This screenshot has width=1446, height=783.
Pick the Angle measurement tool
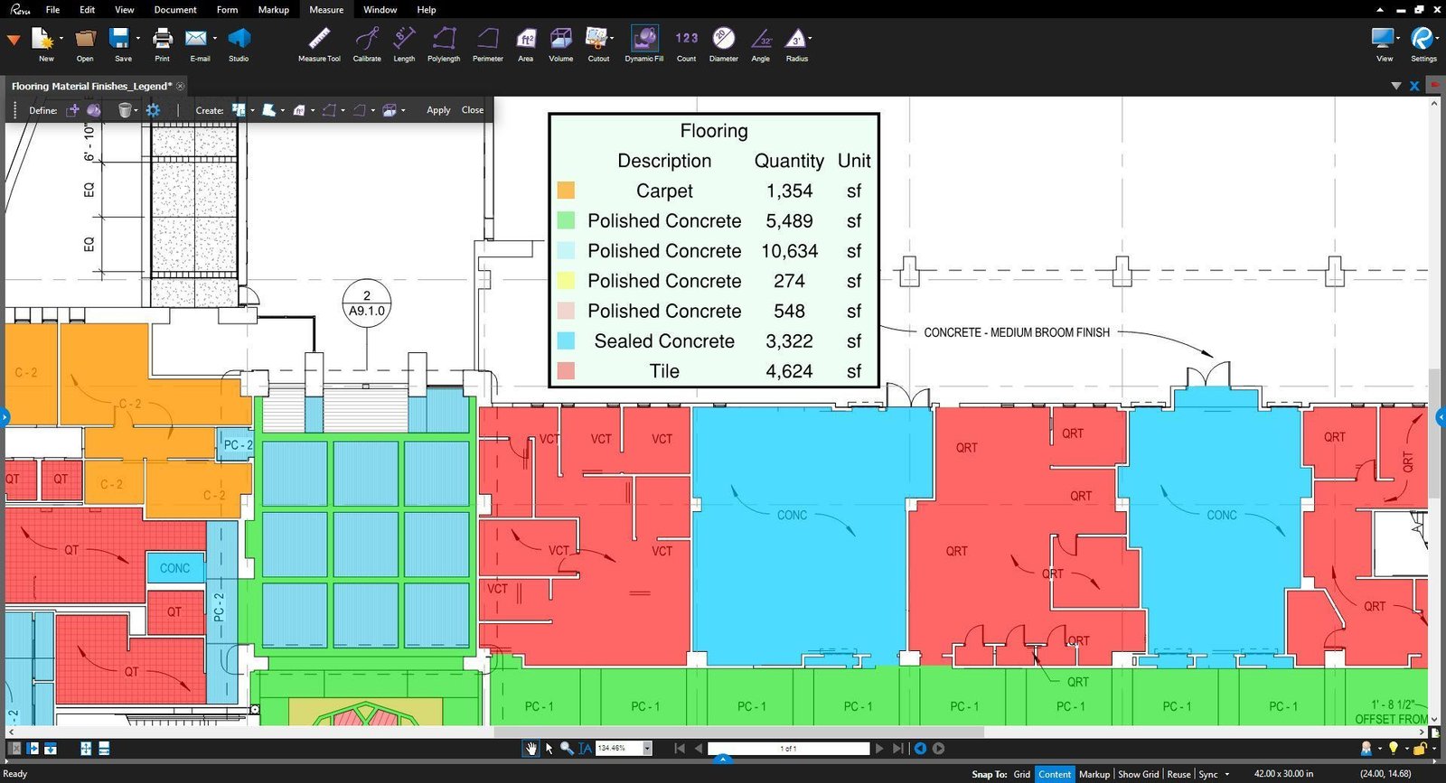[x=760, y=42]
